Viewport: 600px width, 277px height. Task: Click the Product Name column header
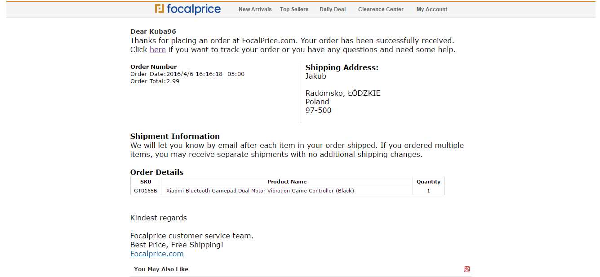tap(287, 182)
